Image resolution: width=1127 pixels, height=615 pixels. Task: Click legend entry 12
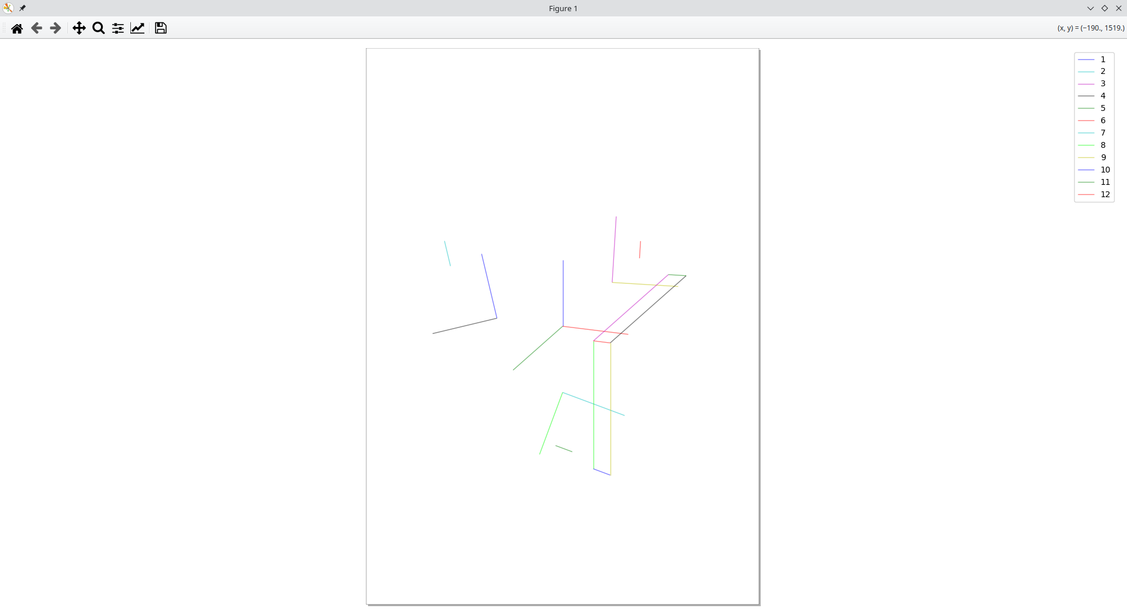1094,194
